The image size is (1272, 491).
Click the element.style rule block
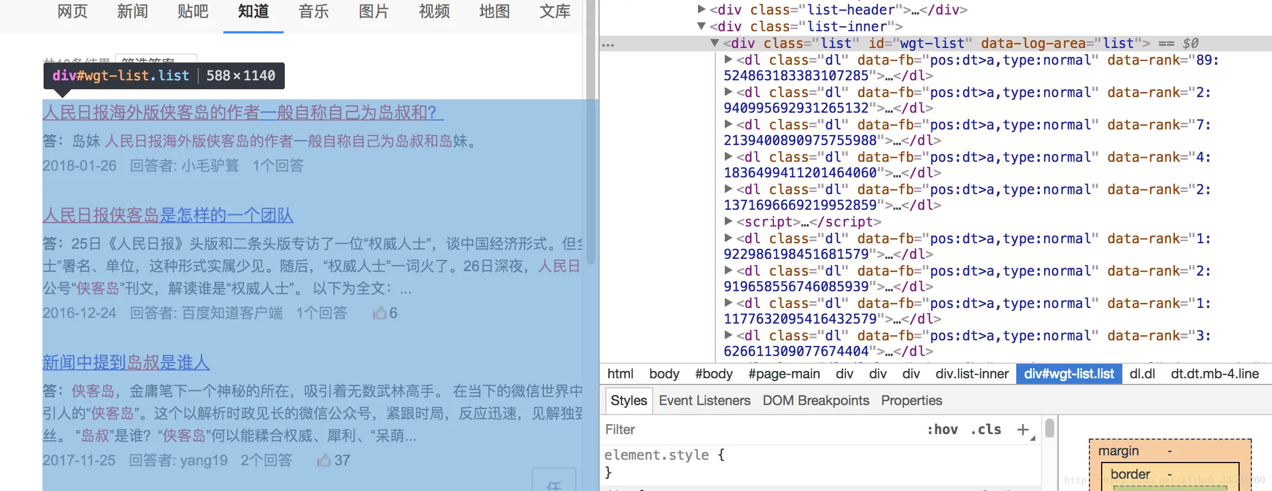[821, 463]
